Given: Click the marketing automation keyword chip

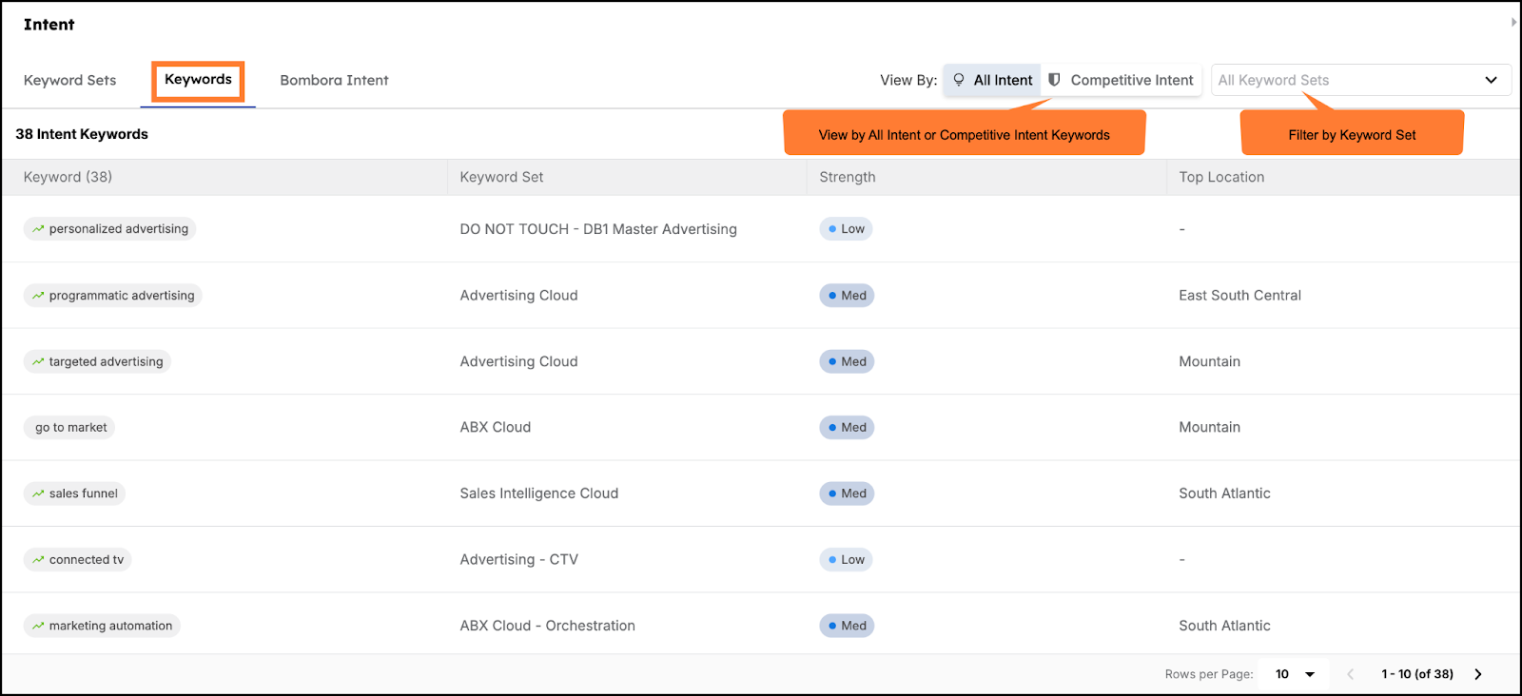Looking at the screenshot, I should tap(102, 626).
